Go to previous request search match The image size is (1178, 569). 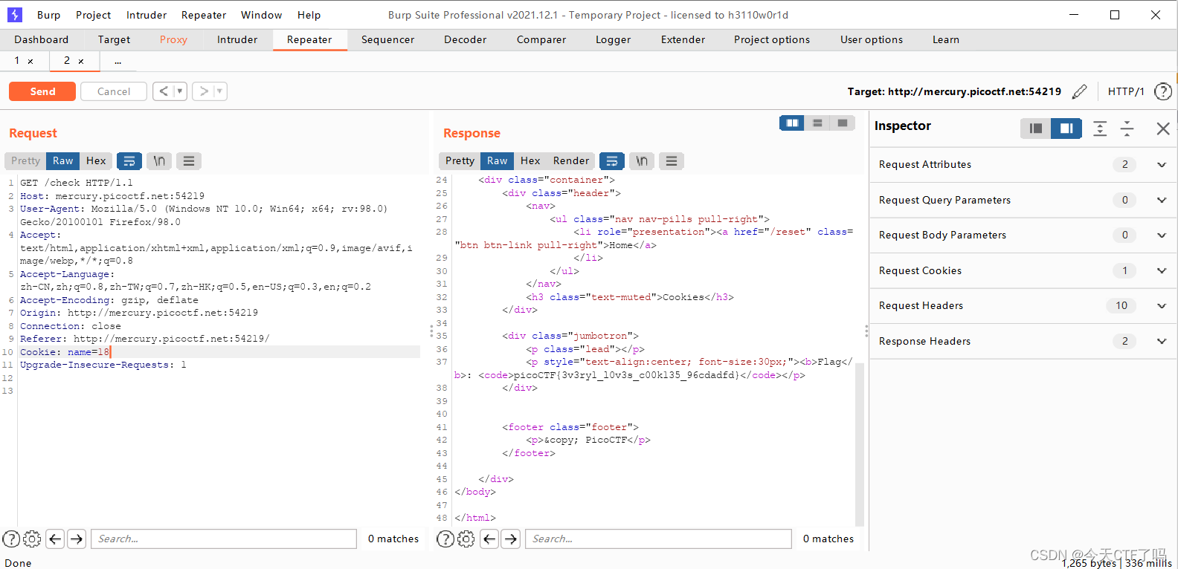coord(55,539)
